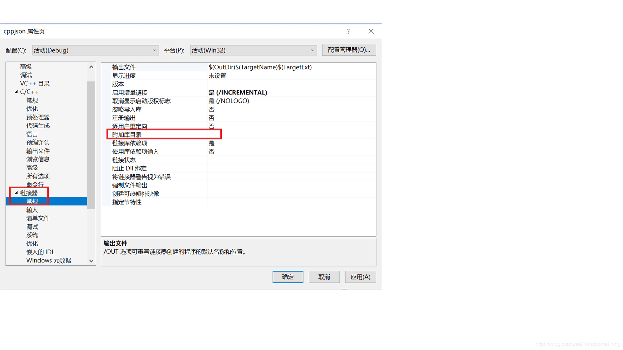Image resolution: width=623 pixels, height=350 pixels.
Task: Click the help question mark icon
Action: click(348, 31)
